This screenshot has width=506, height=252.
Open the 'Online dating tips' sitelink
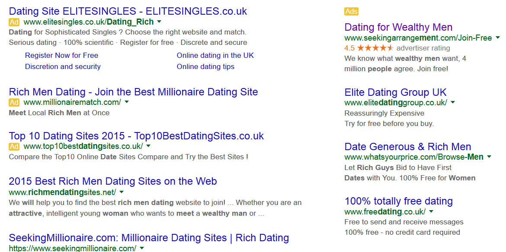(205, 66)
